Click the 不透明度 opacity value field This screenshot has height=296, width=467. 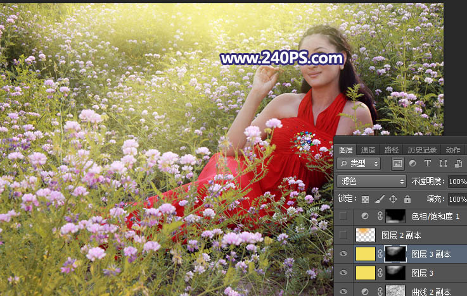pyautogui.click(x=457, y=182)
